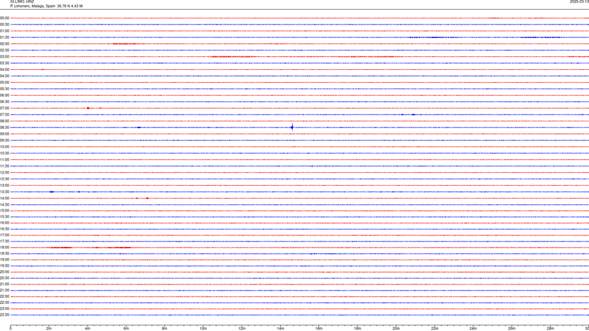Image resolution: width=589 pixels, height=331 pixels.
Task: Click the red noise band at 6m on the 02:00 trace
Action: pyautogui.click(x=126, y=44)
